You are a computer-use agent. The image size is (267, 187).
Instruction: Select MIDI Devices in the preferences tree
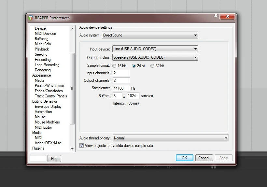pyautogui.click(x=45, y=34)
